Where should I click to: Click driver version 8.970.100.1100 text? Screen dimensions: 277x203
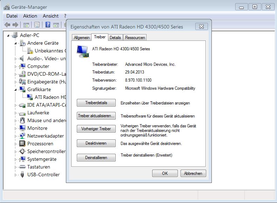(x=138, y=80)
